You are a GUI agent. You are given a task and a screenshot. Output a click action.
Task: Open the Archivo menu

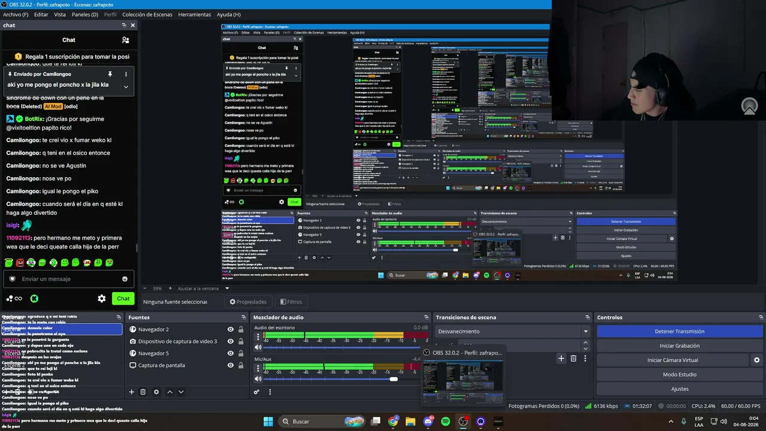pyautogui.click(x=16, y=14)
